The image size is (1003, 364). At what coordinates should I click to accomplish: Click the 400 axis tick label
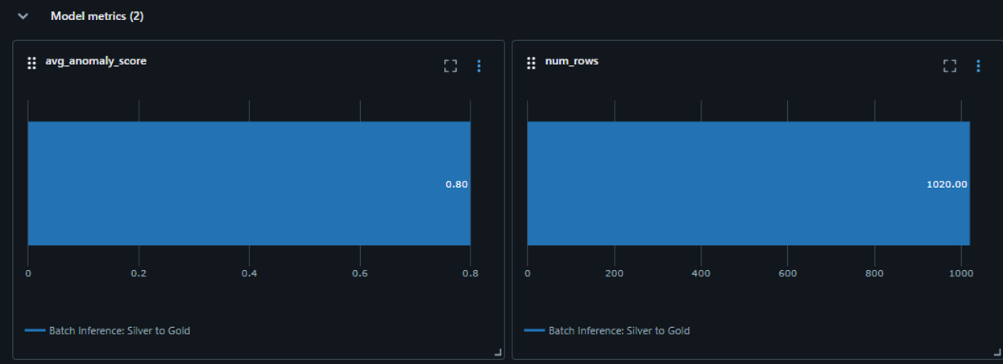701,273
